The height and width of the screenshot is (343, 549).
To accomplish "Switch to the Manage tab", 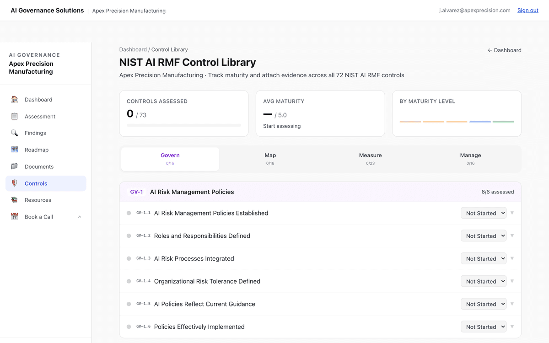I will point(470,159).
